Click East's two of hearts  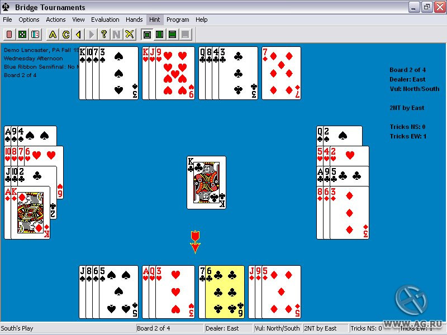[x=350, y=156]
